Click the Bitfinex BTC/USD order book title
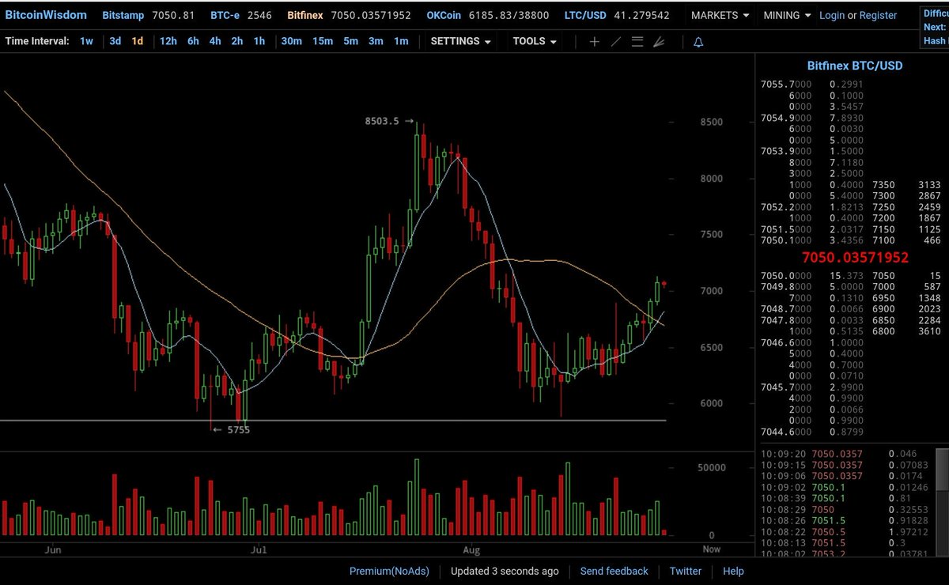 click(x=855, y=66)
